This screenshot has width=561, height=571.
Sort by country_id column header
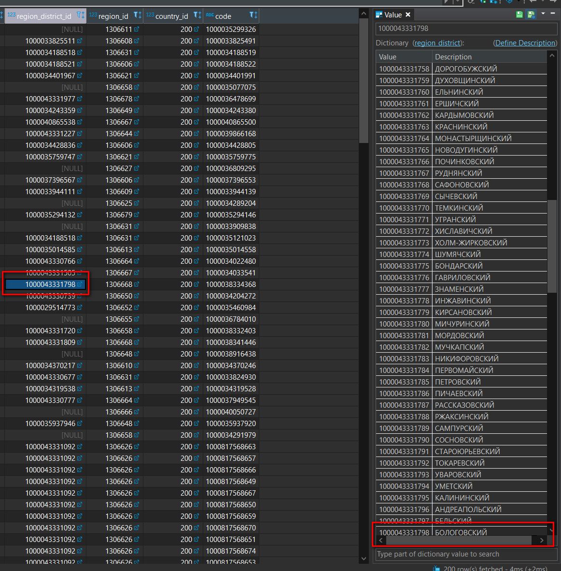(x=171, y=16)
